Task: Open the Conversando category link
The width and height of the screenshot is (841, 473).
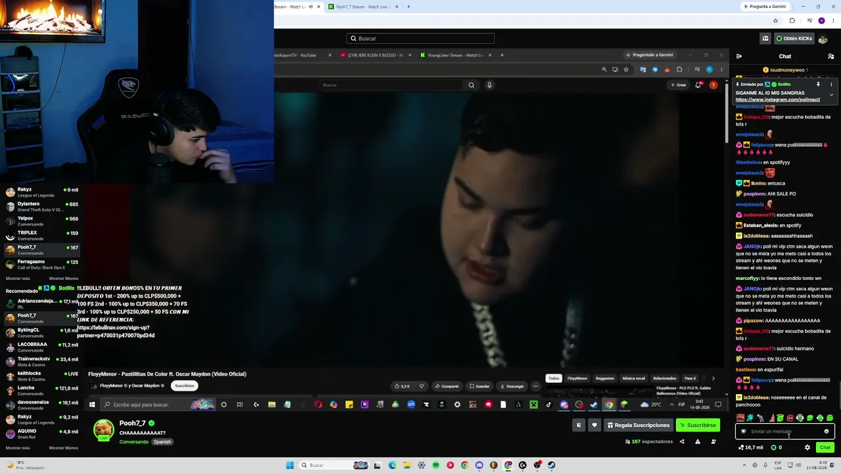Action: tap(134, 442)
